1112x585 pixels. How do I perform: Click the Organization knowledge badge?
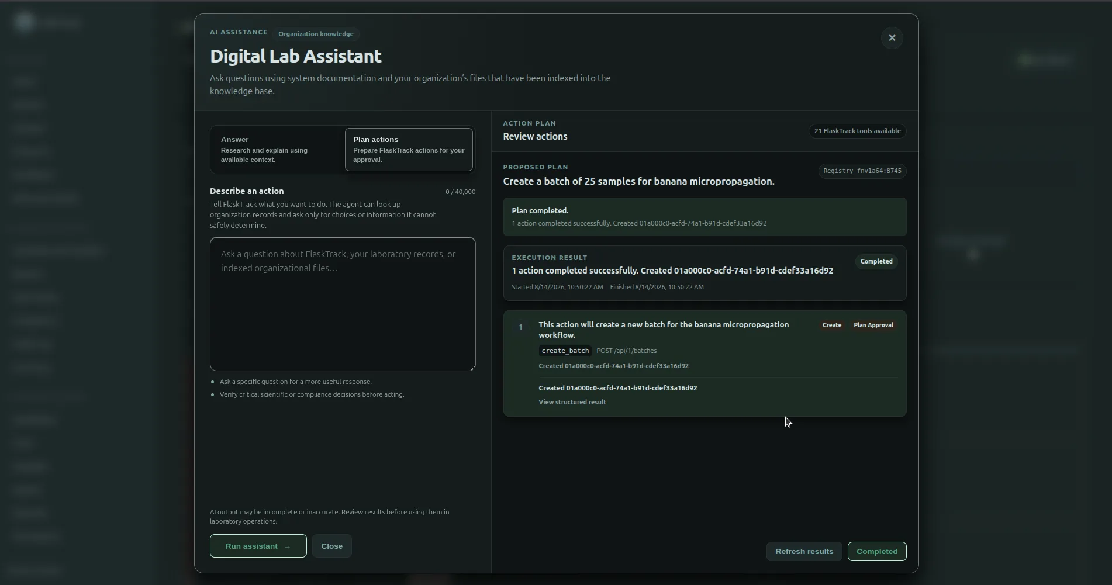tap(316, 34)
